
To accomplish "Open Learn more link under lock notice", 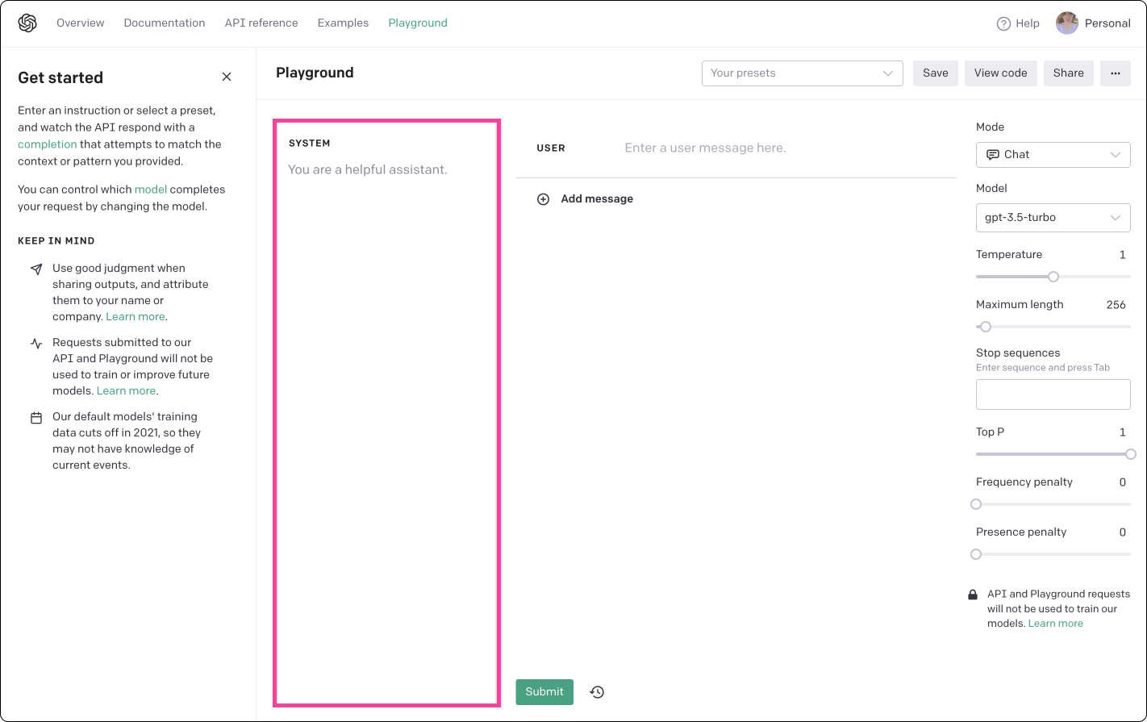I will [1056, 624].
